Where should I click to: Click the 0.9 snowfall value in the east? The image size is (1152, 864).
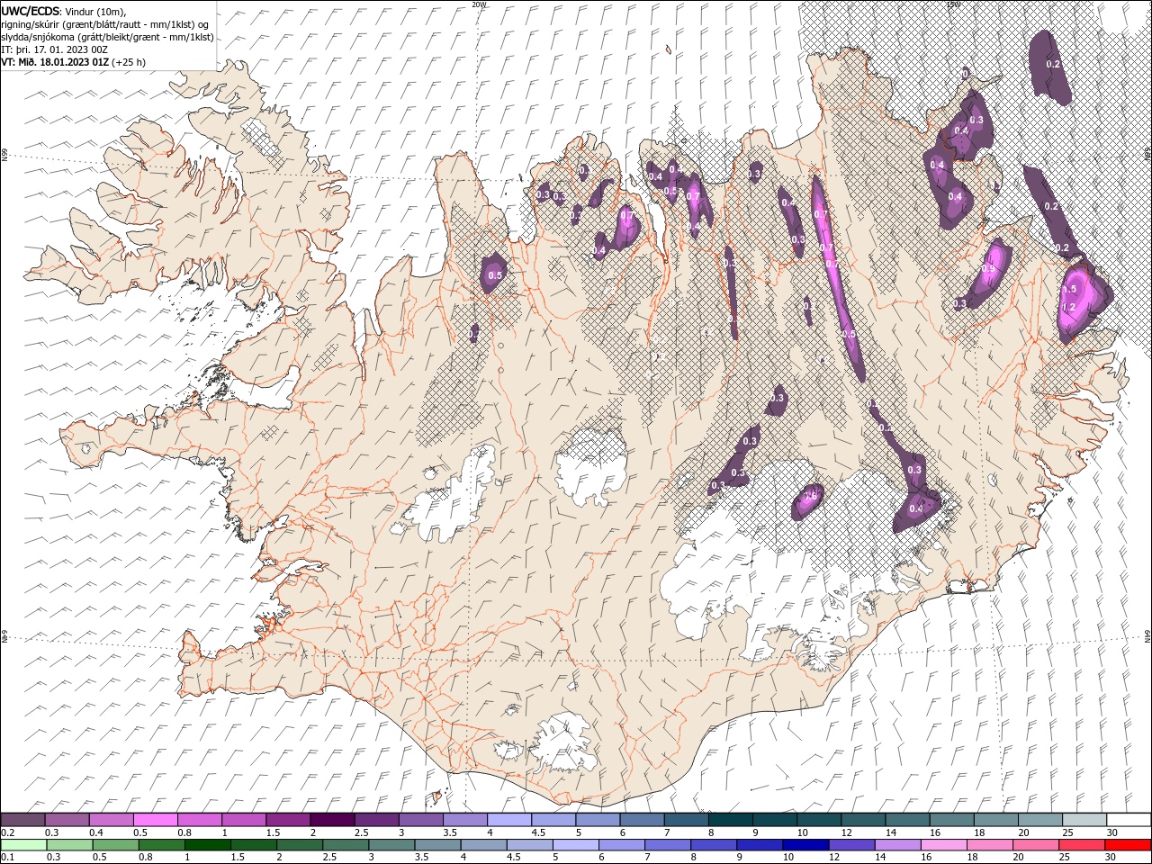(x=988, y=269)
